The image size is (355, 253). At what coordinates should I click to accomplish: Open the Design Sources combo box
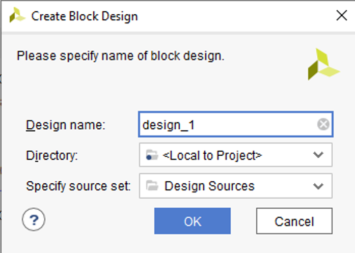click(x=235, y=186)
